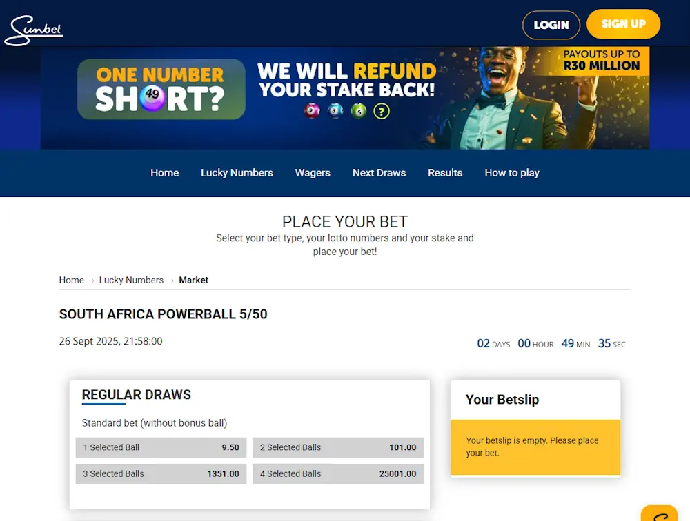Pick the 3 Selected Balls bet
The width and height of the screenshot is (690, 521).
point(161,473)
